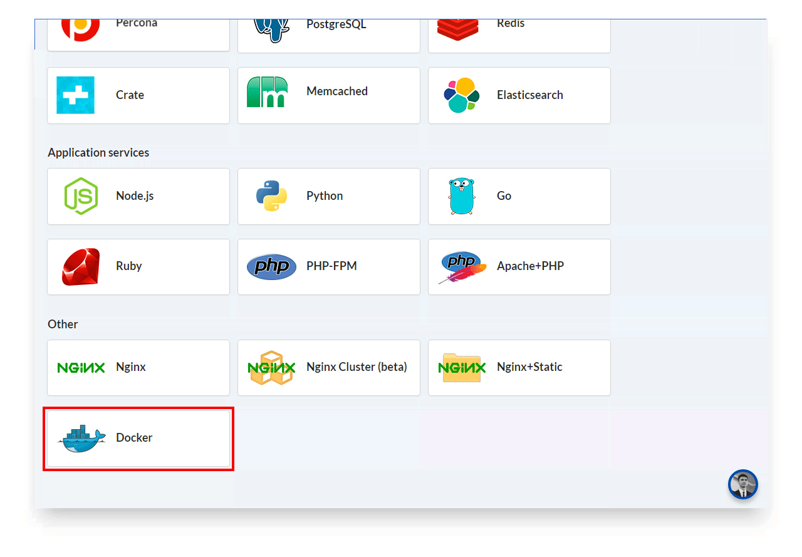Choose the PostgreSQL service label

[x=336, y=24]
